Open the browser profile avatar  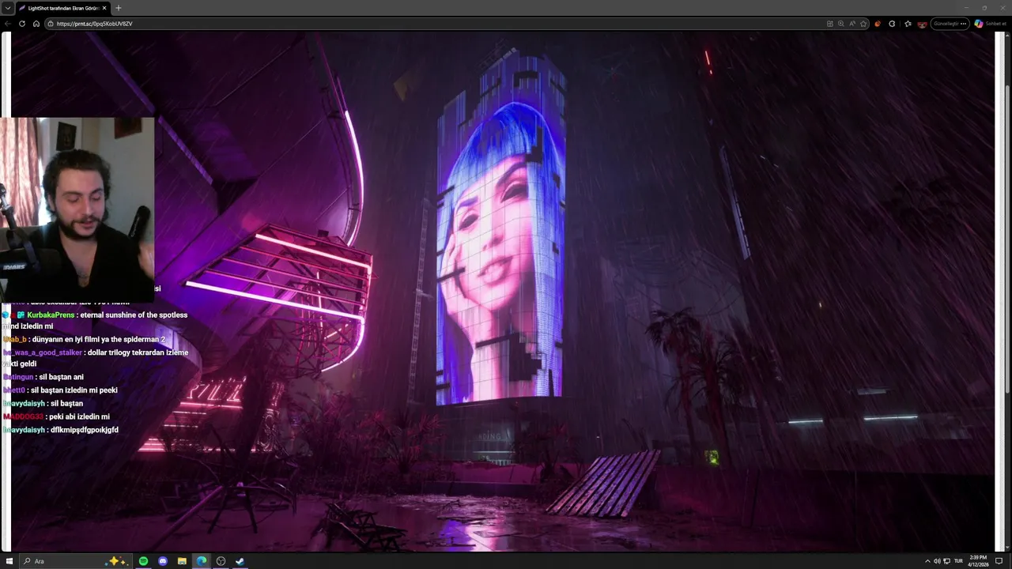tap(922, 24)
